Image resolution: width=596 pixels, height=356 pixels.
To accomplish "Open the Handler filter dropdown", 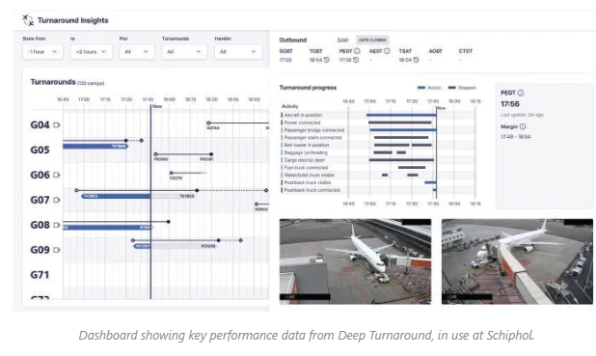I will pos(238,52).
